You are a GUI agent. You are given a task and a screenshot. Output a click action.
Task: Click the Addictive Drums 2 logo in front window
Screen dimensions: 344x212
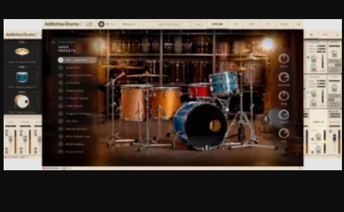pyautogui.click(x=63, y=24)
